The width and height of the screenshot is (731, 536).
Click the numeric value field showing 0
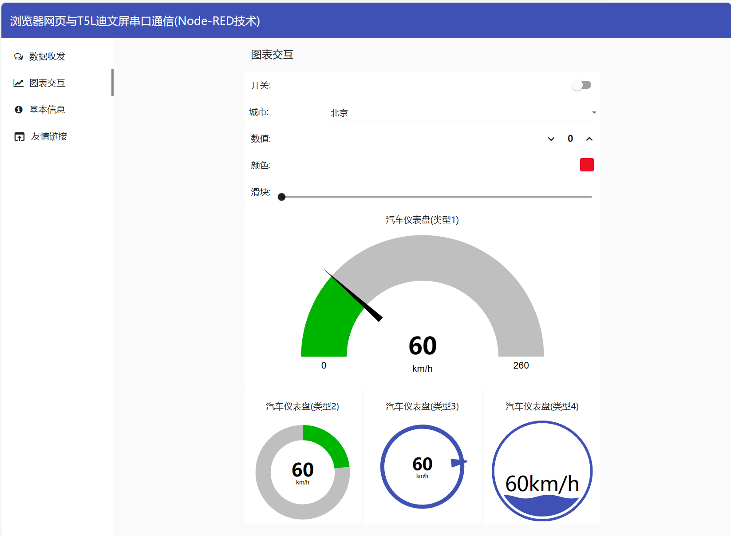(x=570, y=139)
